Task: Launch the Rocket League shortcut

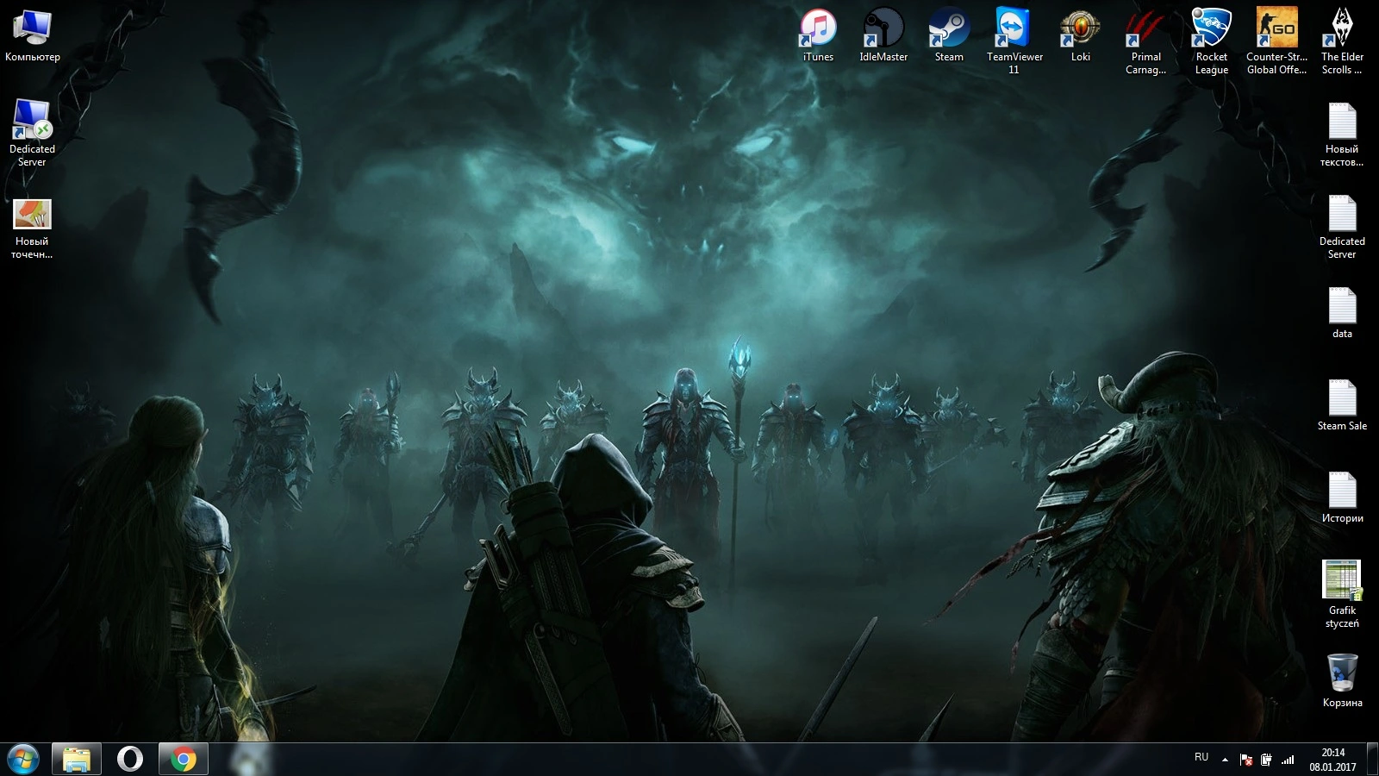Action: coord(1211,41)
